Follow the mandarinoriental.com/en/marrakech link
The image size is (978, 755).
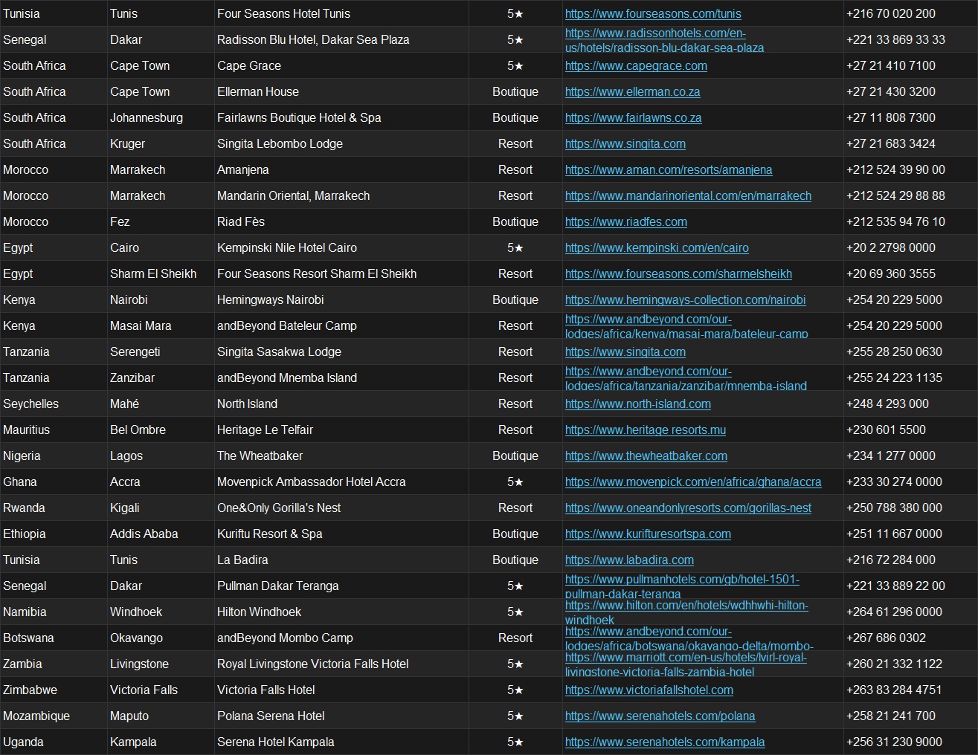coord(688,195)
